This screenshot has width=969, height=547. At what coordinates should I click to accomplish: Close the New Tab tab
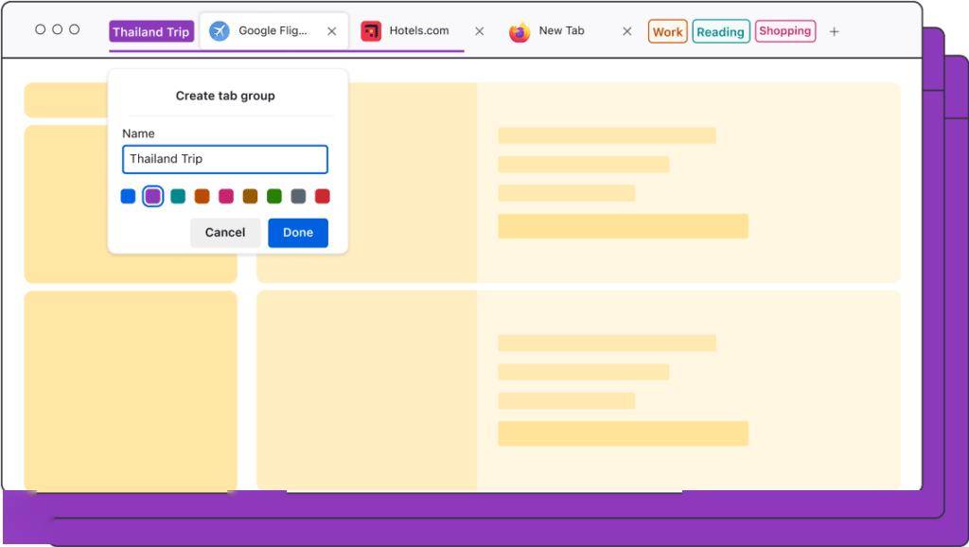pos(627,31)
